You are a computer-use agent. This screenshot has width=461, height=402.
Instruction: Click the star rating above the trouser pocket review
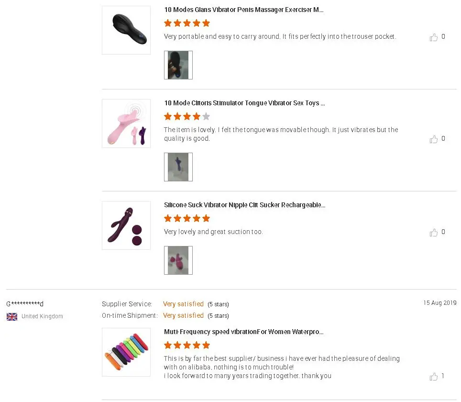coord(187,23)
